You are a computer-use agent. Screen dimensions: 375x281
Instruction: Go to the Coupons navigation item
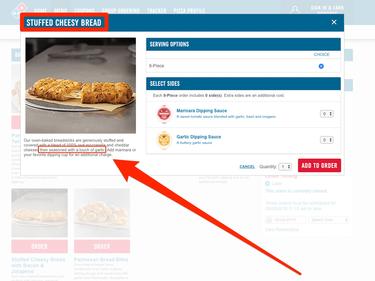click(84, 11)
